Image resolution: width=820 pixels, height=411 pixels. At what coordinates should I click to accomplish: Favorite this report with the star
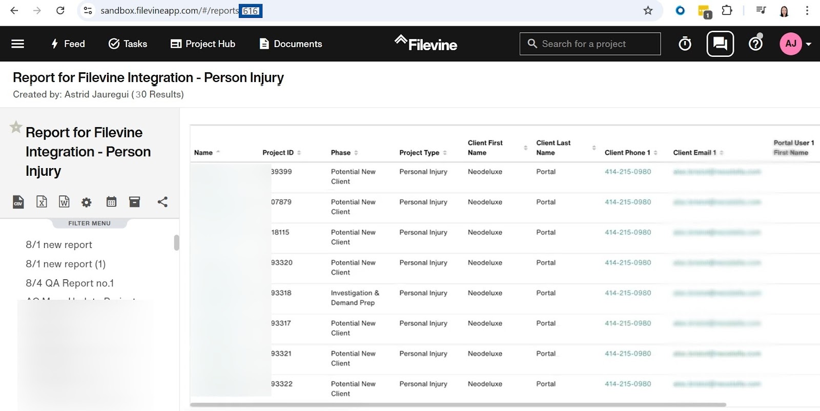(16, 127)
